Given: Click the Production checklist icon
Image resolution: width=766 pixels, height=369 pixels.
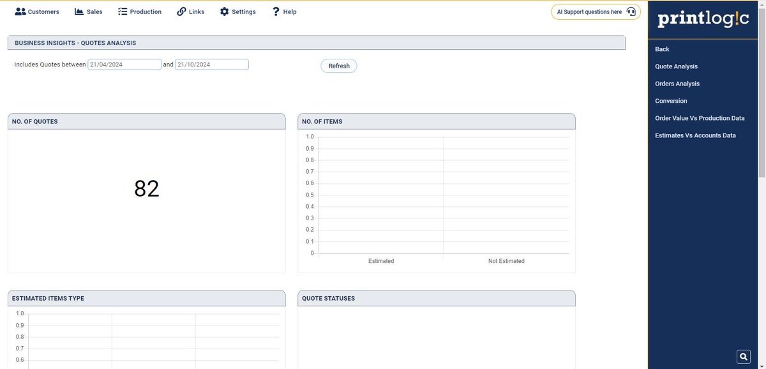Looking at the screenshot, I should tap(123, 11).
